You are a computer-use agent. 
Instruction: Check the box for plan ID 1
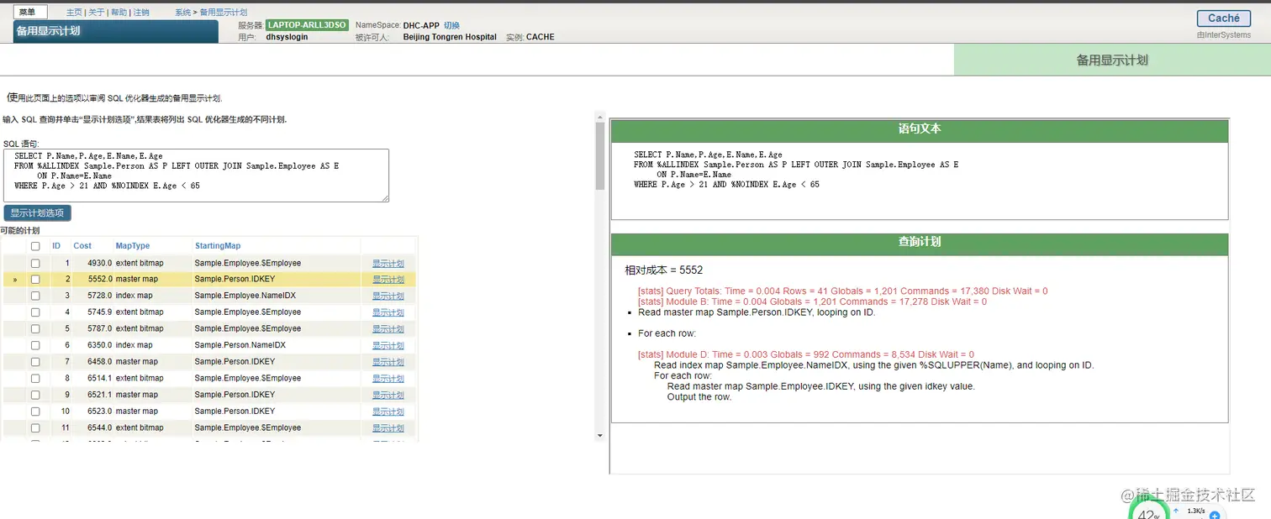click(35, 263)
